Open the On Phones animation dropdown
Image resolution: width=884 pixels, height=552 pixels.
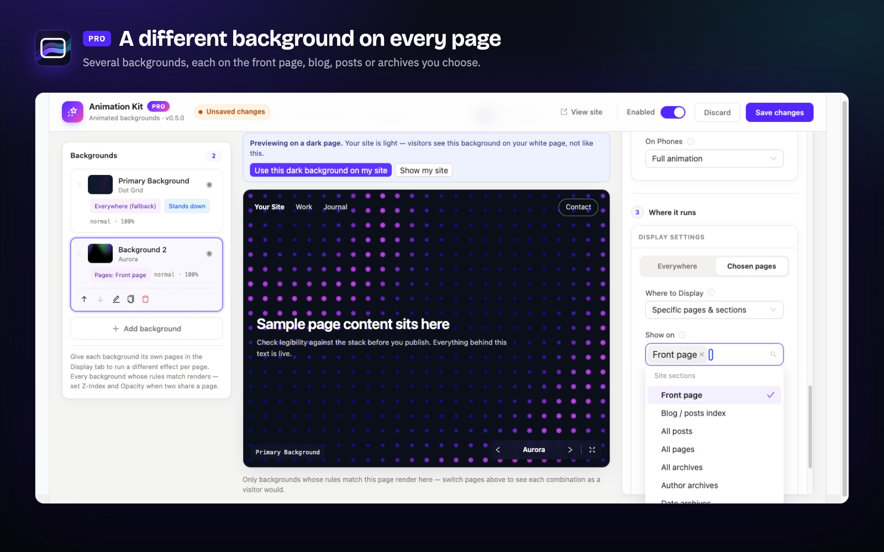pos(714,158)
